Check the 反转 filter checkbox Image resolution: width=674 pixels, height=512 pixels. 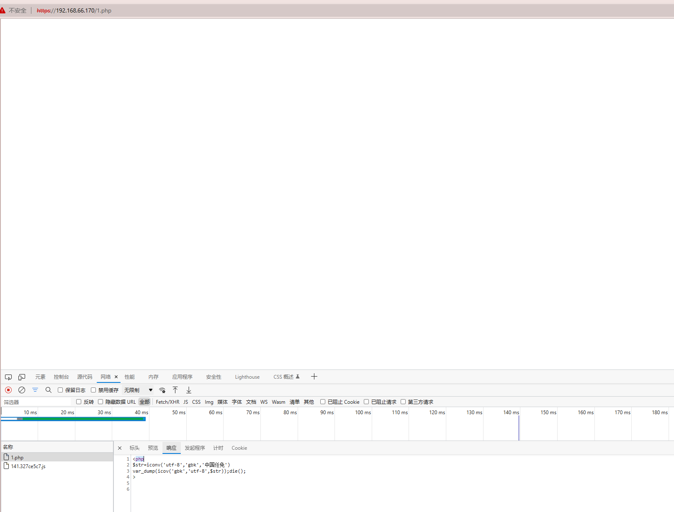[79, 402]
